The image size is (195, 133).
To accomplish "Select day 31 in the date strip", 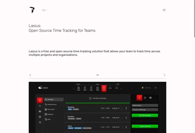I will pyautogui.click(x=85, y=88).
